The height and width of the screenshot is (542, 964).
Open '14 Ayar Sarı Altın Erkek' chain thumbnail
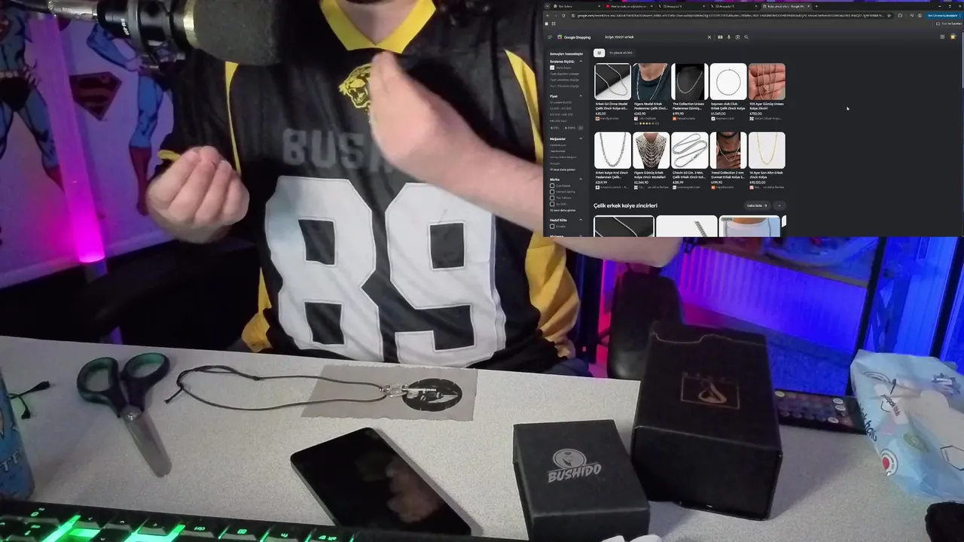tap(767, 151)
